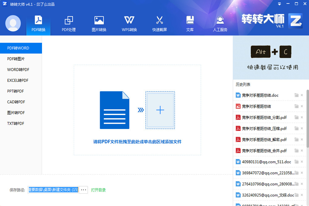Select PDF转图片 in sidebar
Screen dimensions: 309x206
click(21, 59)
